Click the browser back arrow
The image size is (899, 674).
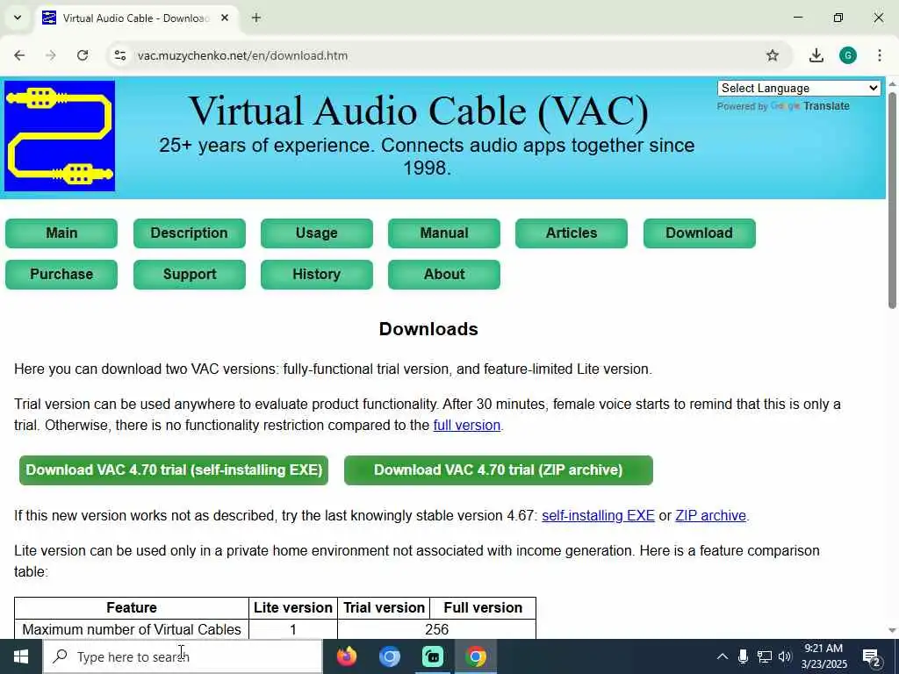tap(19, 55)
